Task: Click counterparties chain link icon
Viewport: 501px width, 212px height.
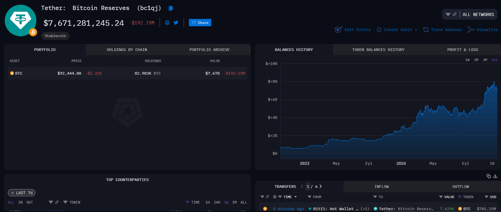Action: (x=57, y=202)
